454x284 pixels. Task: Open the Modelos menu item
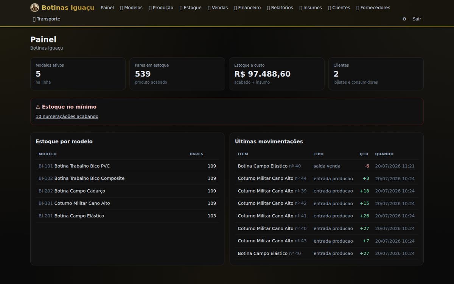point(131,8)
